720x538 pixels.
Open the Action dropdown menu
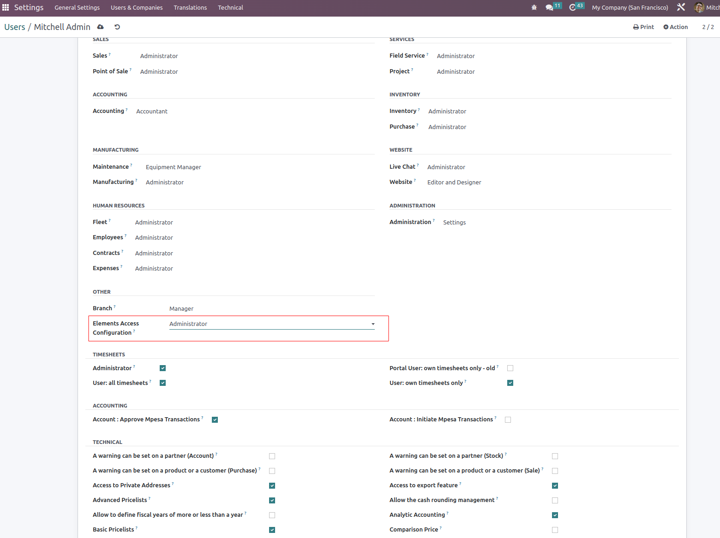675,27
